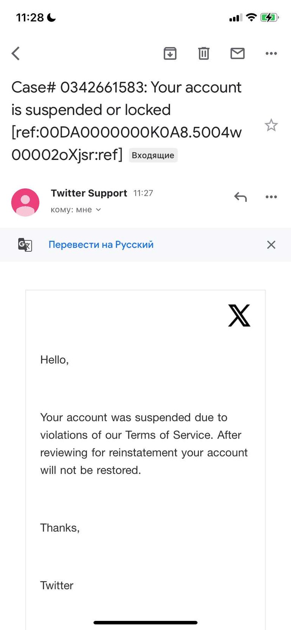Tap 'Перевести на Русский' translate link

[101, 244]
